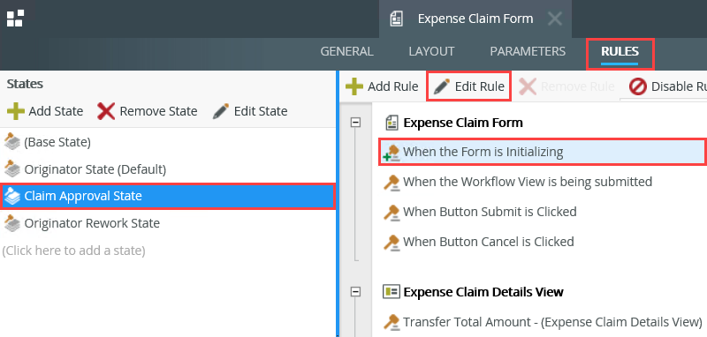Collapse the Expense Claim Details View group

(356, 291)
